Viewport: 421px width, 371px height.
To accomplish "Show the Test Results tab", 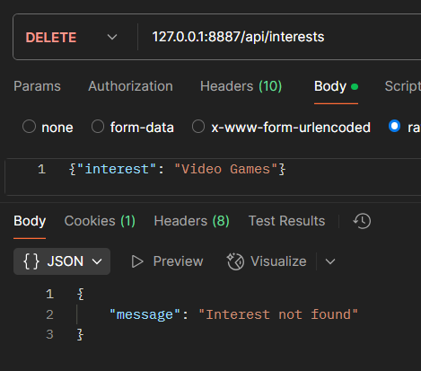I will pyautogui.click(x=286, y=221).
